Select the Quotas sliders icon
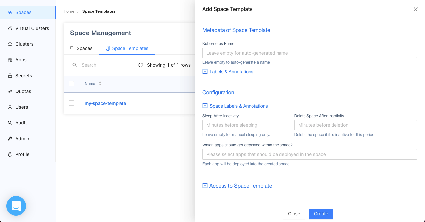The image size is (425, 222). coord(10,91)
